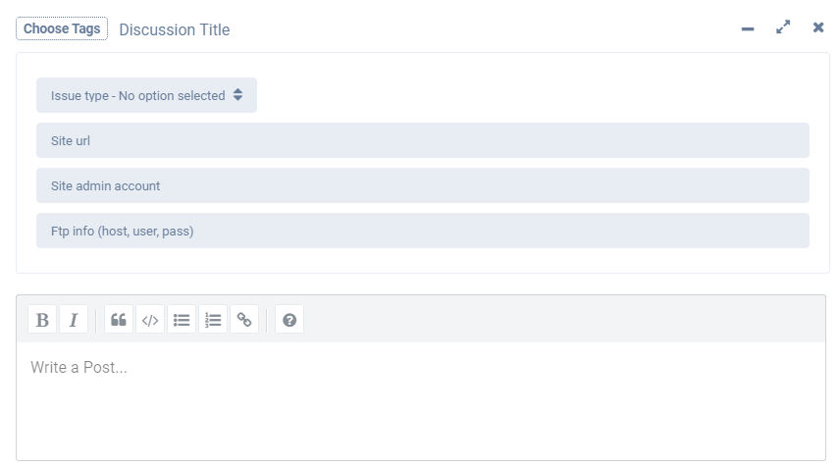
Task: Toggle bold text formatting
Action: [42, 320]
